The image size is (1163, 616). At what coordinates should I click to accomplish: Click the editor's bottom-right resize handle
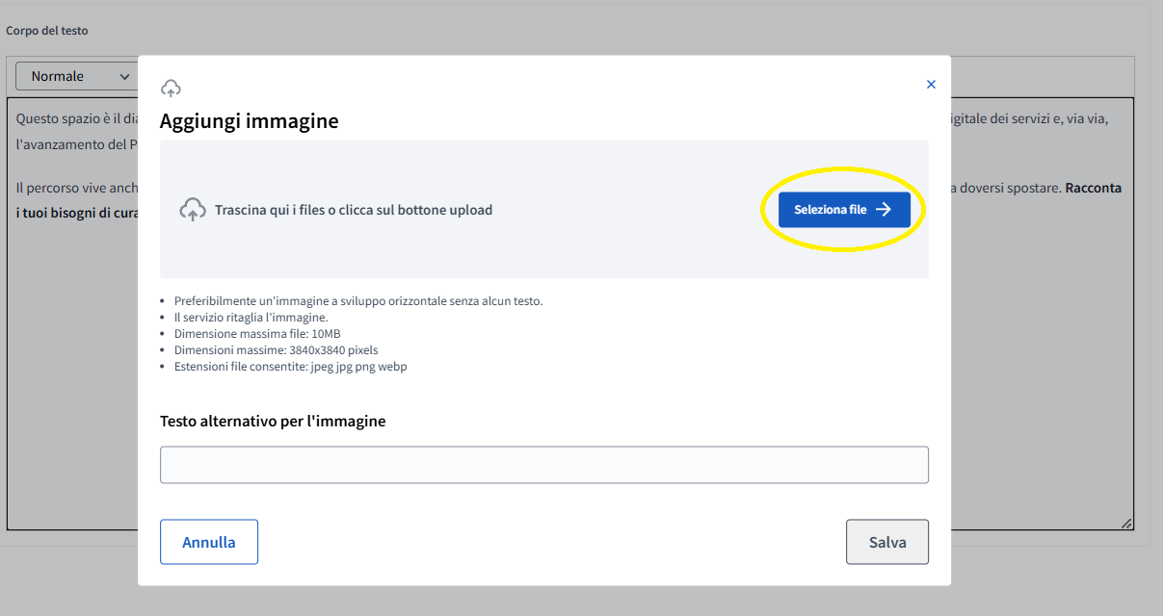click(1126, 523)
